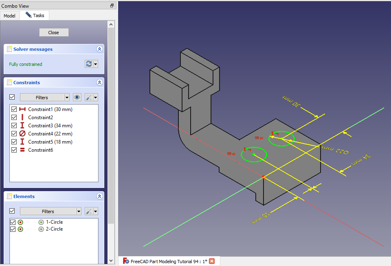Float the Combo View panel

point(112,6)
